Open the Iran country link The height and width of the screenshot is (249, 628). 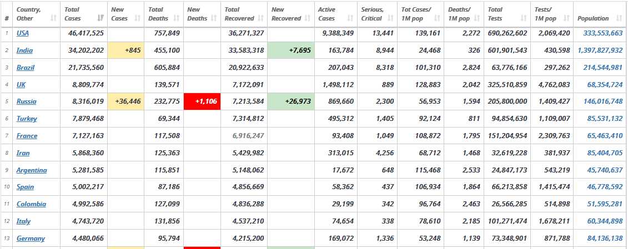click(x=23, y=153)
